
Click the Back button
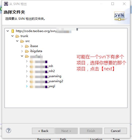(43, 131)
